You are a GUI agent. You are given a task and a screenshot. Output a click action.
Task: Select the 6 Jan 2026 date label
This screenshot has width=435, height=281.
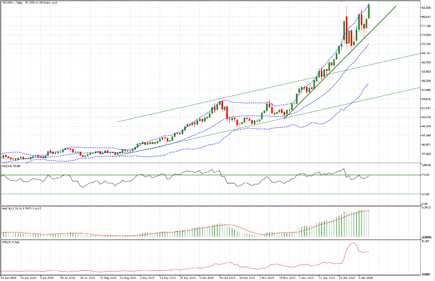point(366,278)
